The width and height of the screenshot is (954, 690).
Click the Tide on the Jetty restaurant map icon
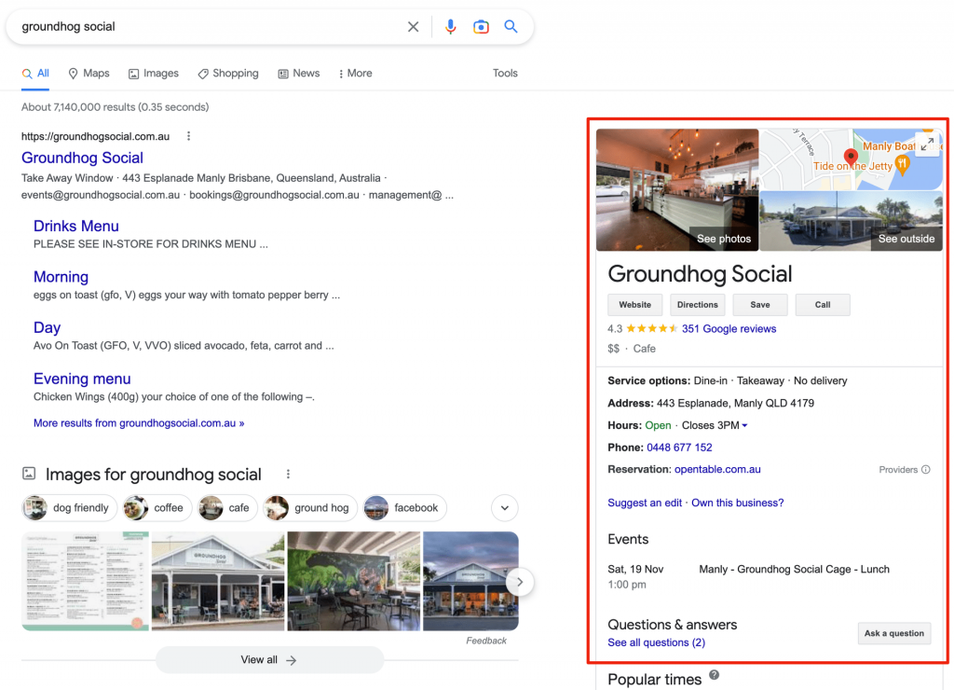[902, 164]
